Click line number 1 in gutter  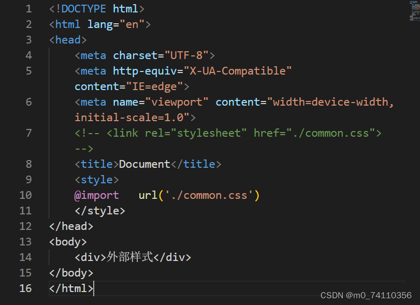(29, 9)
